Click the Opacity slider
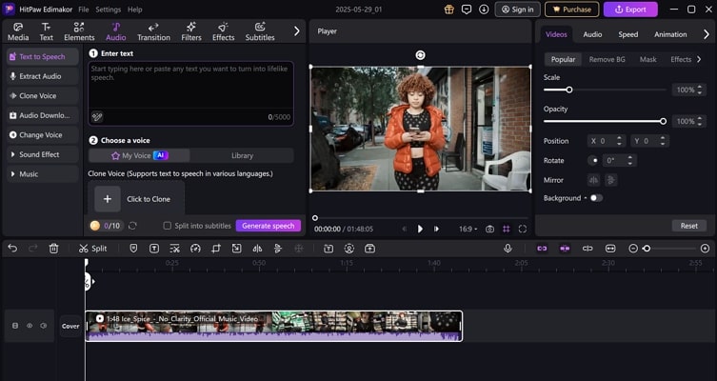Image resolution: width=717 pixels, height=381 pixels. click(605, 121)
